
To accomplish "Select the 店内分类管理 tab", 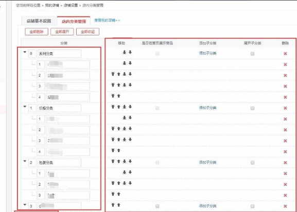I will pos(74,21).
